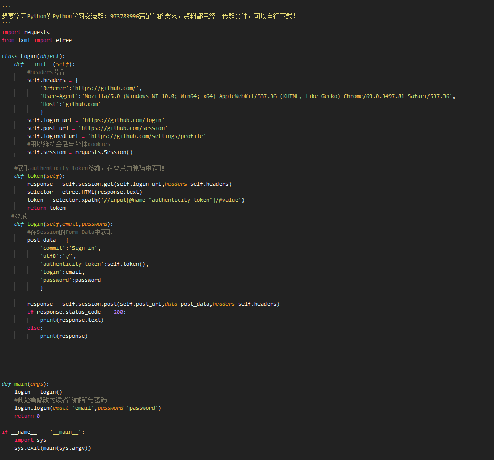Click the 'import sys' line
The width and height of the screenshot is (494, 460).
click(x=30, y=440)
